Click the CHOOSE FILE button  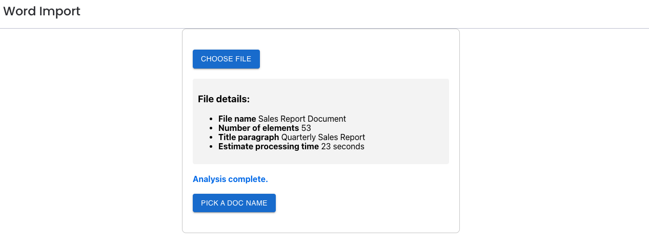(x=226, y=59)
